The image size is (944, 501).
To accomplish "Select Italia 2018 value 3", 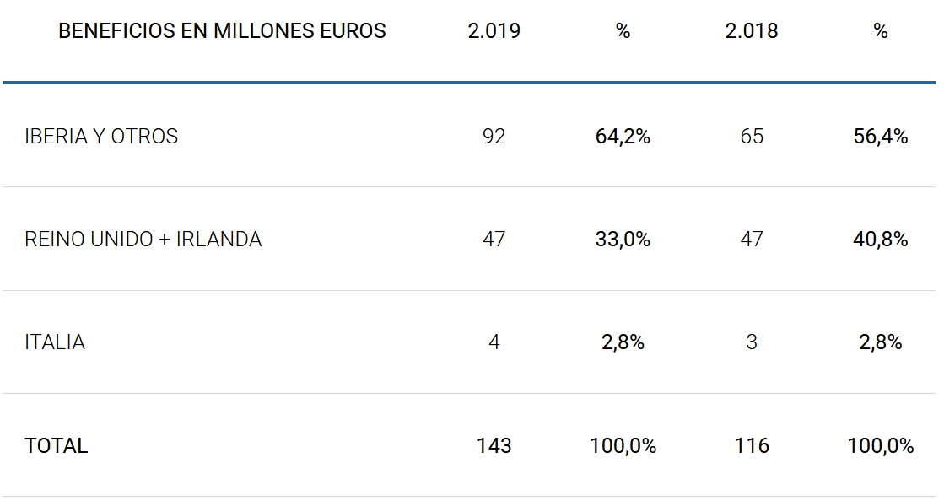I will click(752, 342).
